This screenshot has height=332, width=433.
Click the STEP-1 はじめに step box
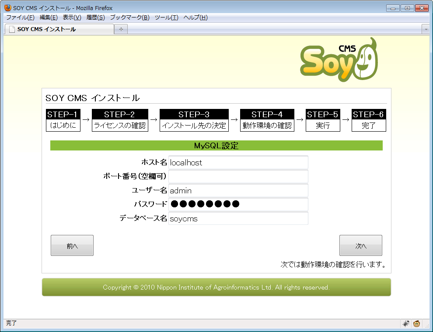[x=63, y=120]
